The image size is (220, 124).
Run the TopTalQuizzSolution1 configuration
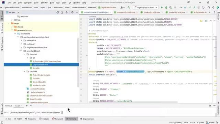(162, 8)
